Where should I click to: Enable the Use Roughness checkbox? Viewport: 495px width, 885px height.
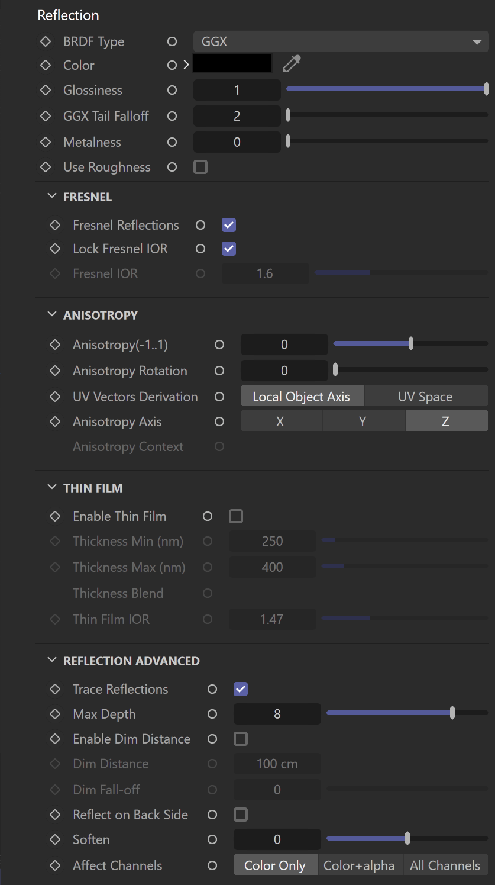tap(200, 168)
